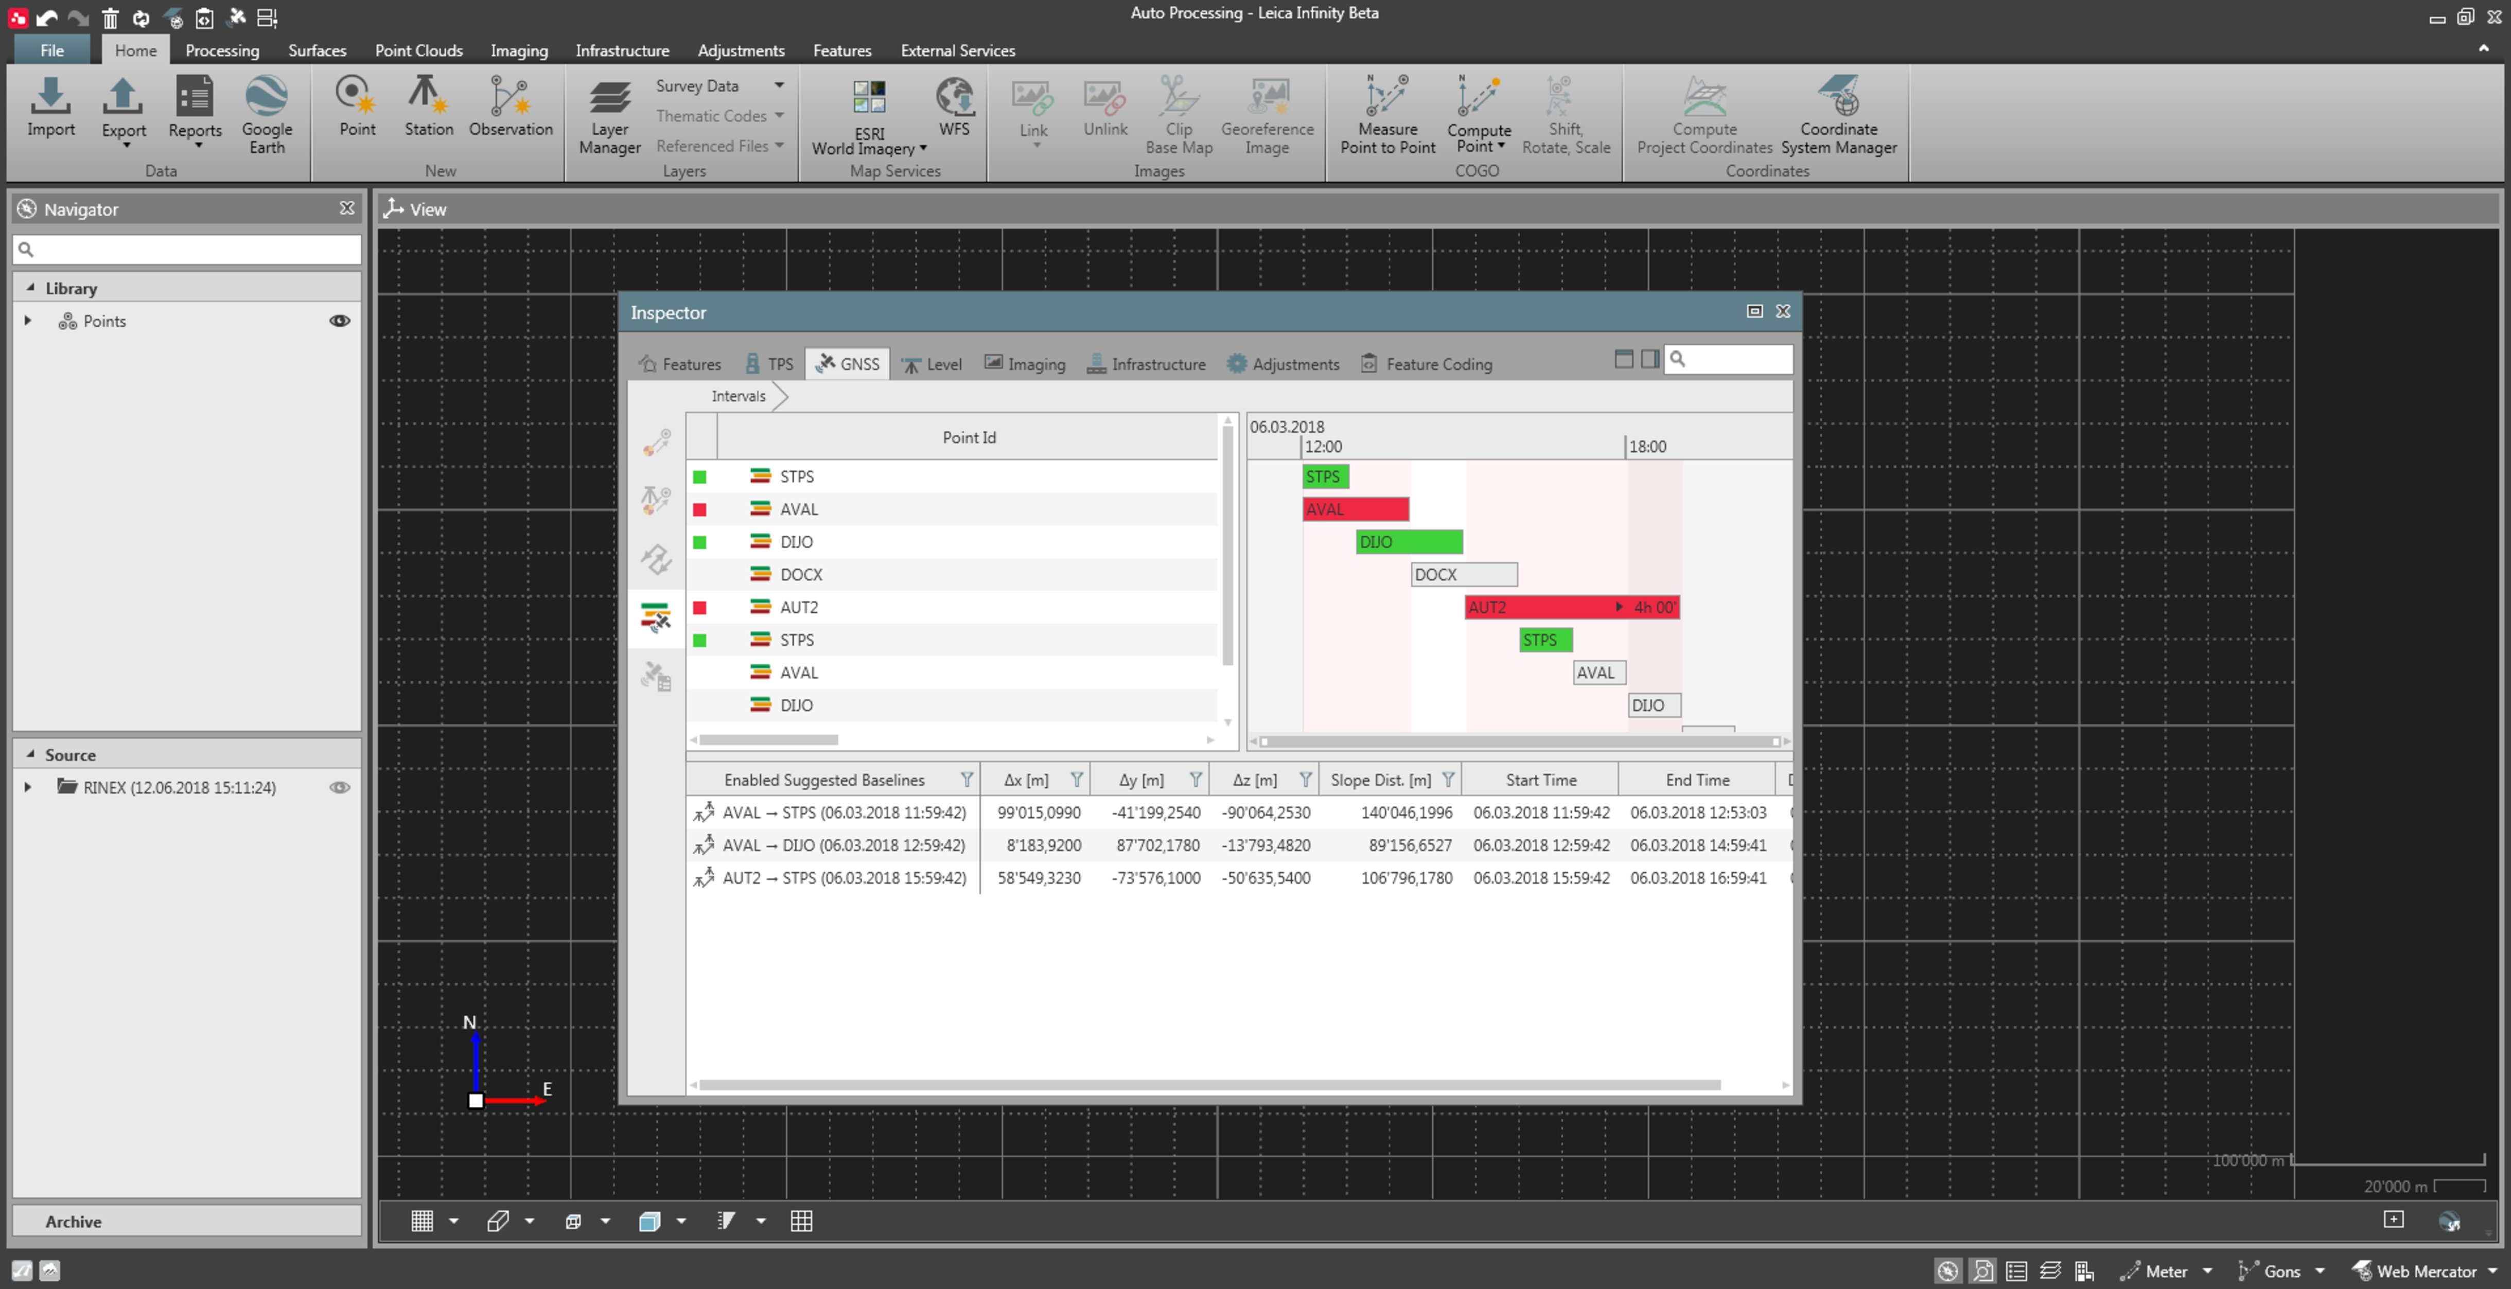
Task: Collapse the Library section
Action: point(30,288)
